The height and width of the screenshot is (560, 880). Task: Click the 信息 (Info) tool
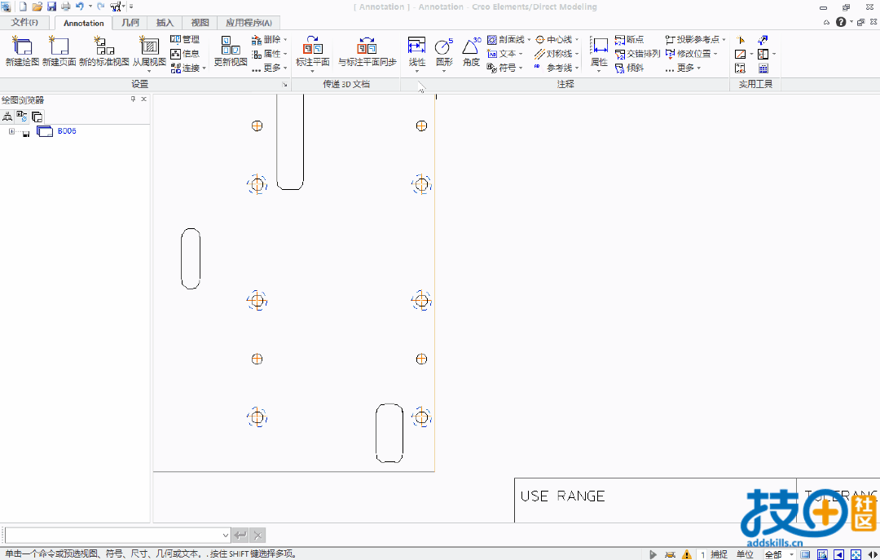tap(185, 53)
